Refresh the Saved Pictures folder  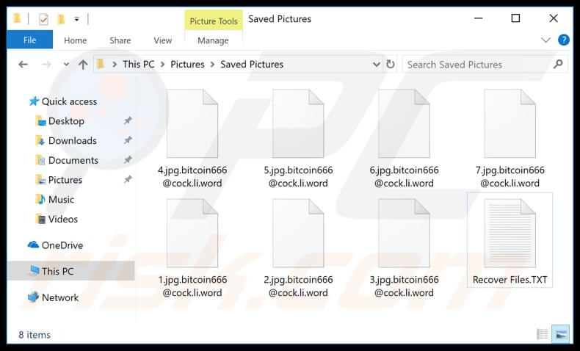point(391,65)
